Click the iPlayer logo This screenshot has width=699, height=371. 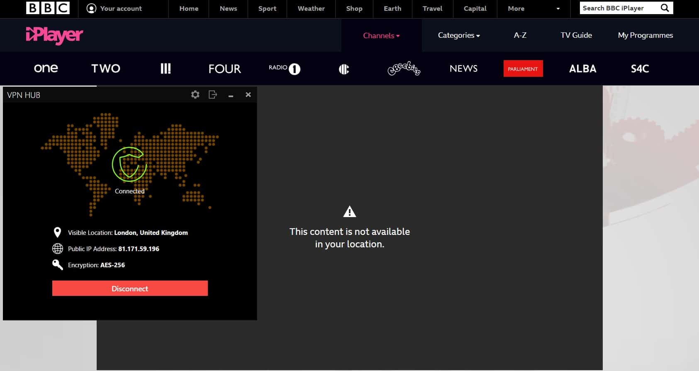click(54, 36)
